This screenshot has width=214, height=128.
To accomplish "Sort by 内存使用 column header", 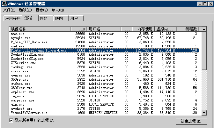I will click(143, 29).
